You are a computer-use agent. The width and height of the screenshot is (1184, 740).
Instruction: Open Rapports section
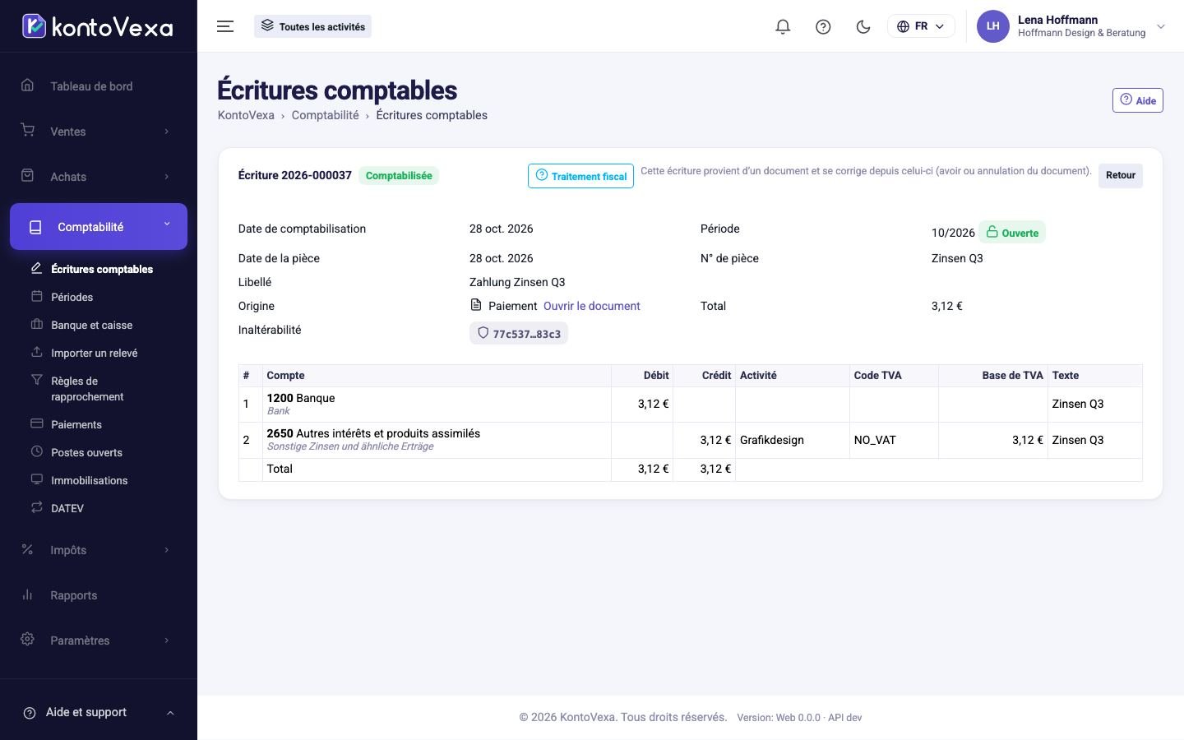coord(99,595)
